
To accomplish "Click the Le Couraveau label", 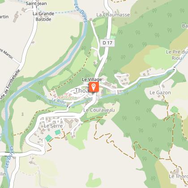I will pyautogui.click(x=99, y=110).
